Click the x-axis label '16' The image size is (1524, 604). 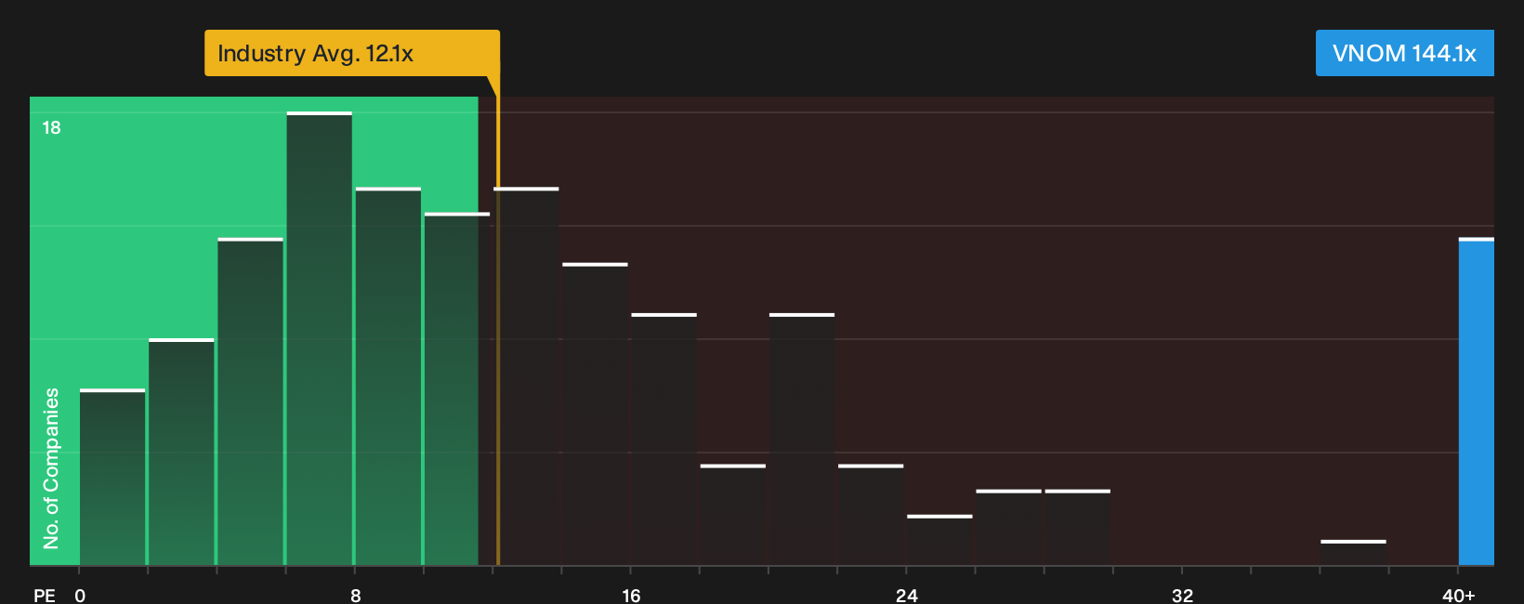click(x=631, y=595)
